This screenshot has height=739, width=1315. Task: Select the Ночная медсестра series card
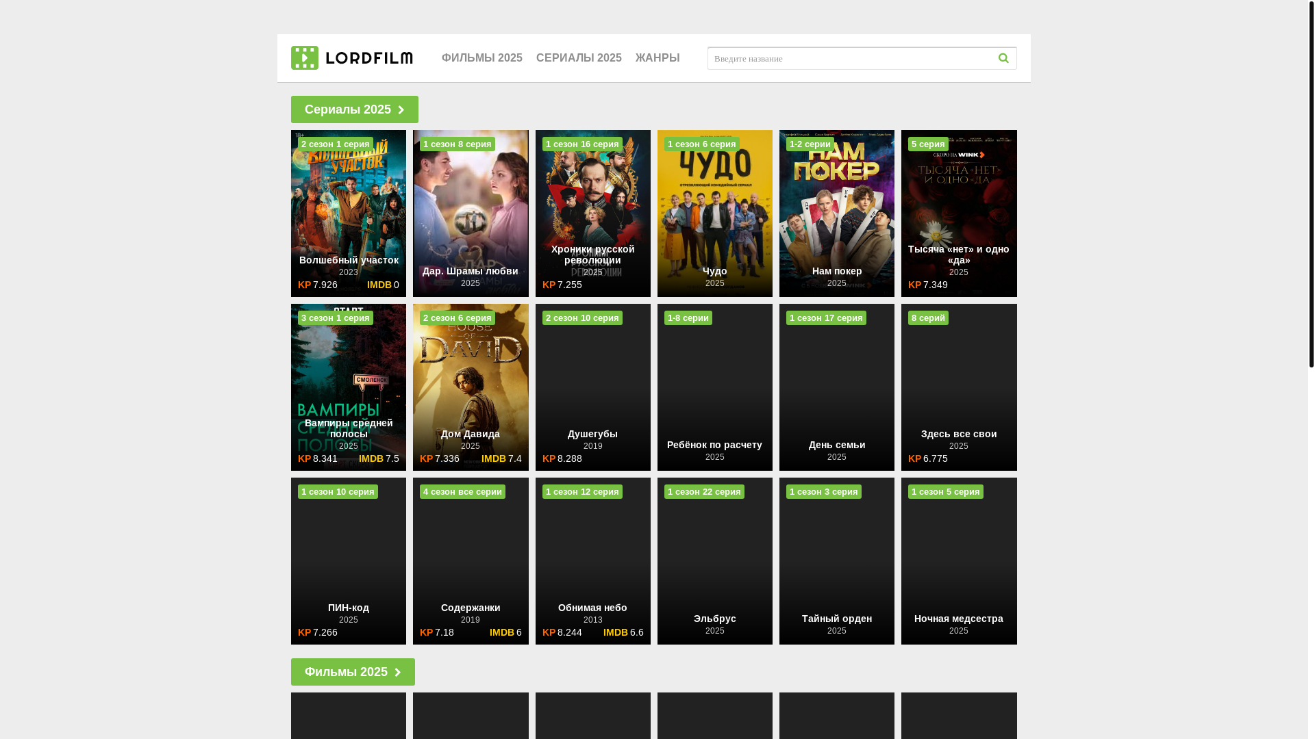click(x=959, y=561)
